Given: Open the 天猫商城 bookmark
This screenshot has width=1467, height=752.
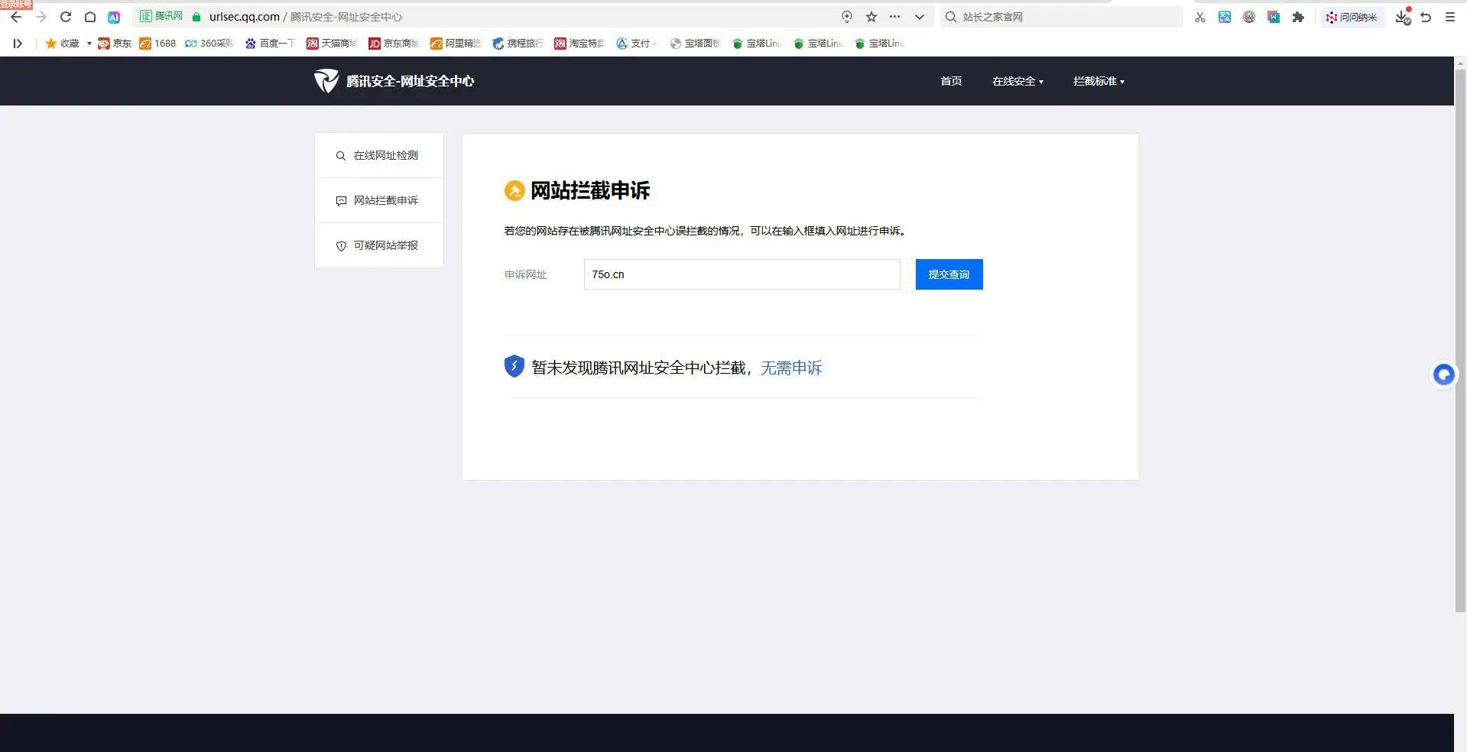Looking at the screenshot, I should (332, 44).
